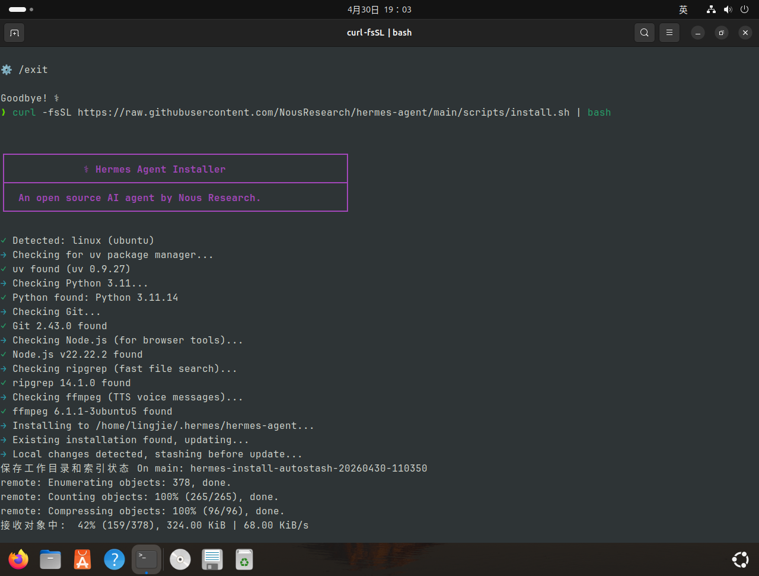Click the /exit command text
The width and height of the screenshot is (759, 576).
click(33, 69)
